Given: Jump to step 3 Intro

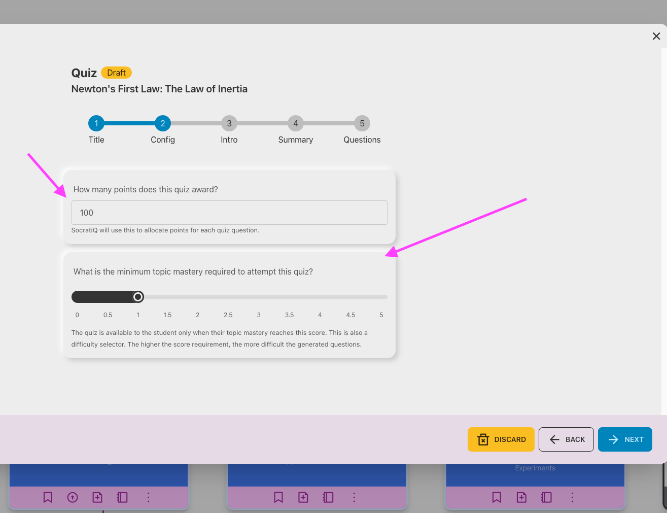Looking at the screenshot, I should (229, 123).
